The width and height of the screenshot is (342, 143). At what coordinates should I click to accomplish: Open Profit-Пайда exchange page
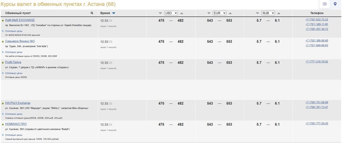13,62
